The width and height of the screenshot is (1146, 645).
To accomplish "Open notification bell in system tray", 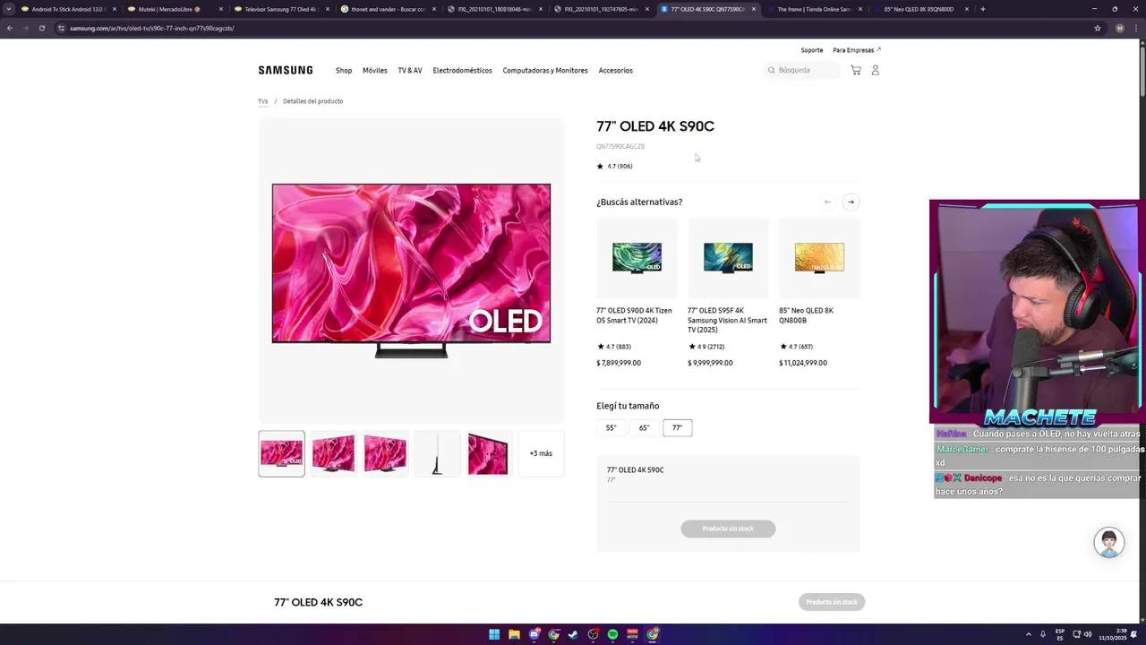I will tap(1133, 634).
